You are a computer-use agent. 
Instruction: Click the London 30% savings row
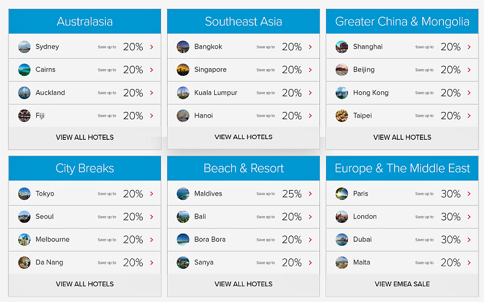(402, 217)
